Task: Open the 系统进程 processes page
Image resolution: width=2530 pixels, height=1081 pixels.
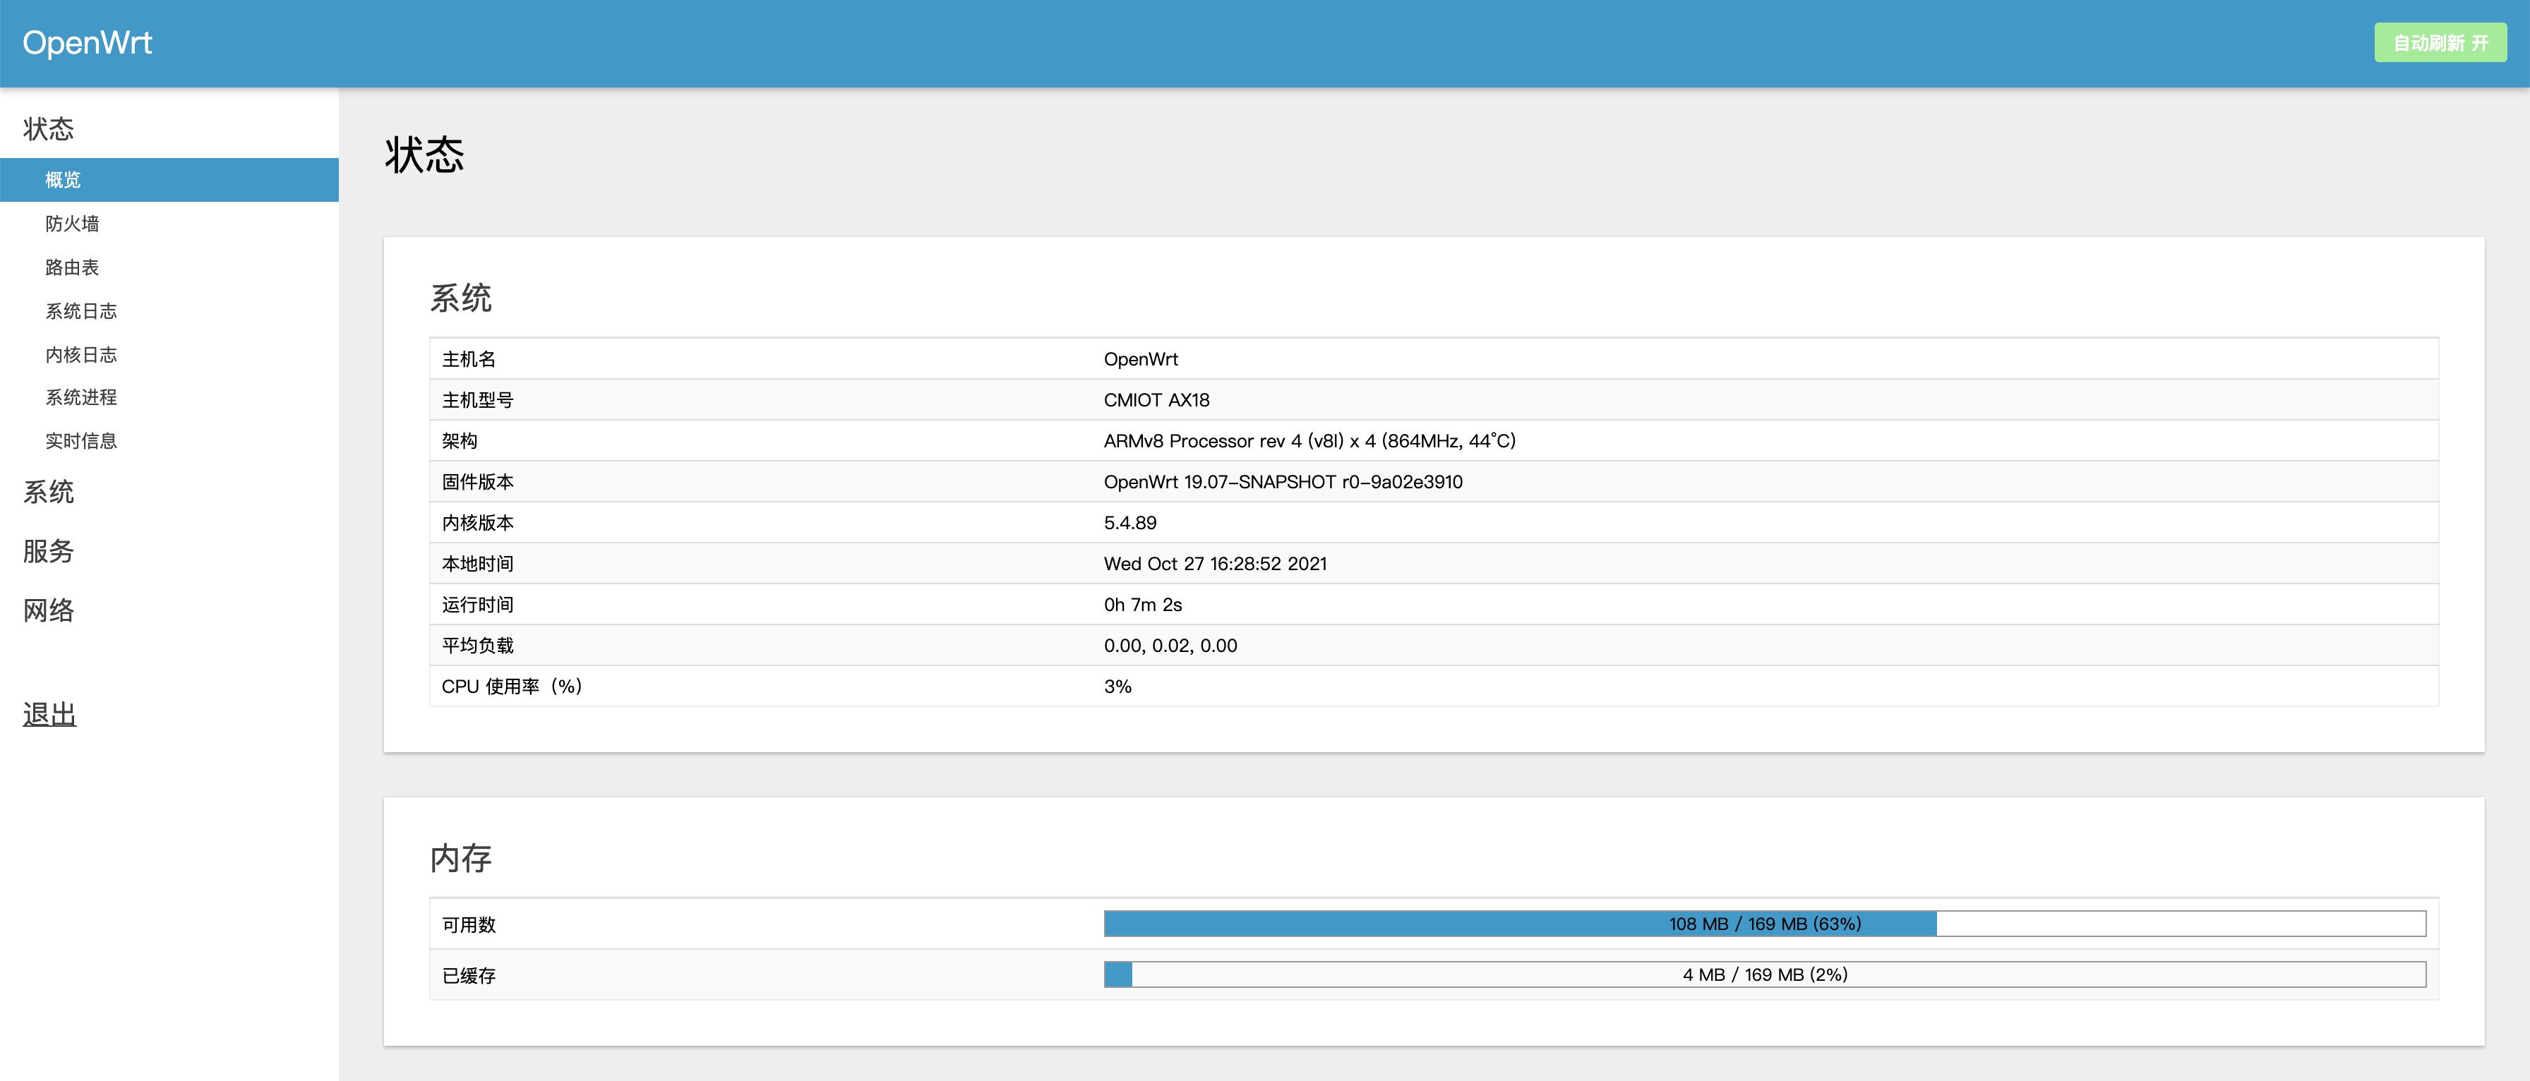Action: (x=80, y=398)
